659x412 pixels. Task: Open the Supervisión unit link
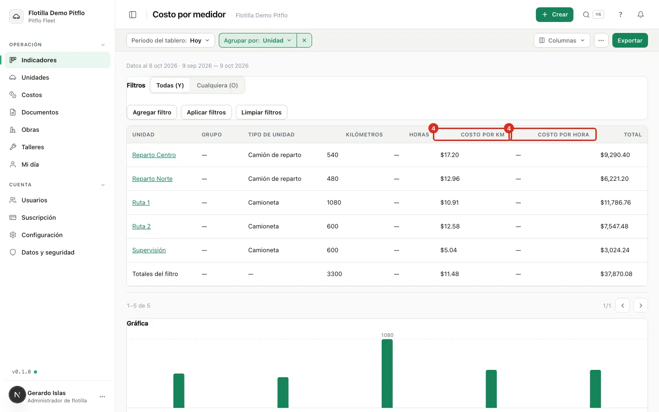[x=149, y=250]
